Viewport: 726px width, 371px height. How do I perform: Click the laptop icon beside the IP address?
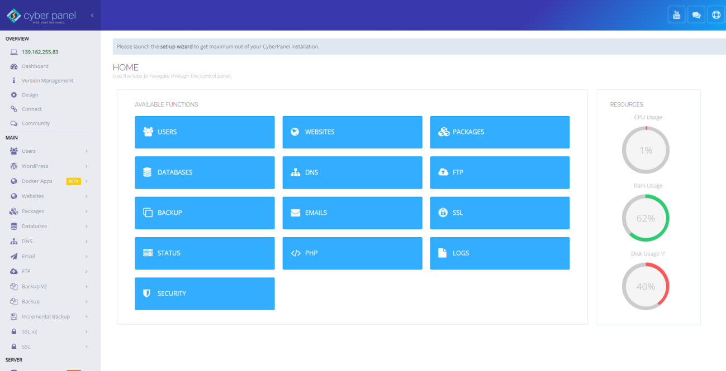tap(14, 52)
